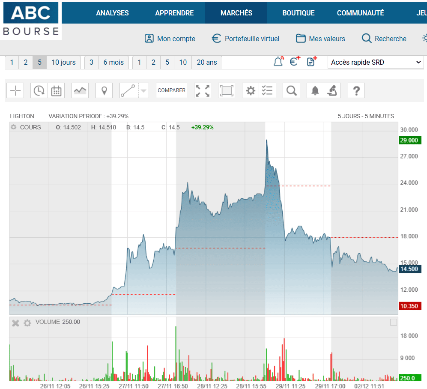Change the chart line type

click(x=80, y=90)
